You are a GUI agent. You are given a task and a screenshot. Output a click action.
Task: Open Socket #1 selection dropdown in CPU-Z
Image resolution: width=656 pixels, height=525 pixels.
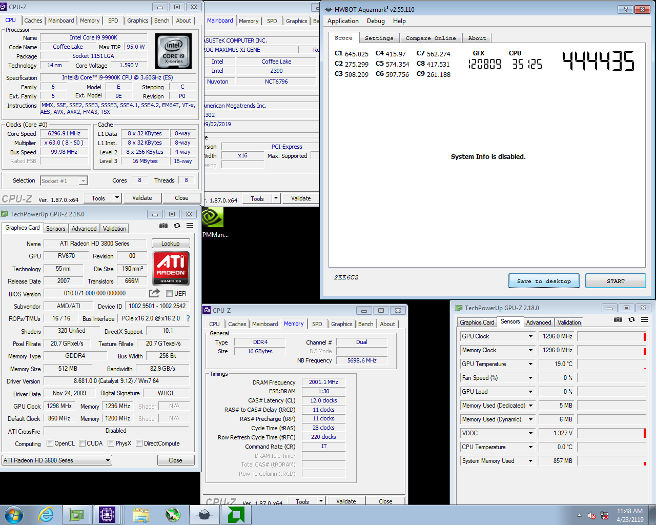point(64,180)
